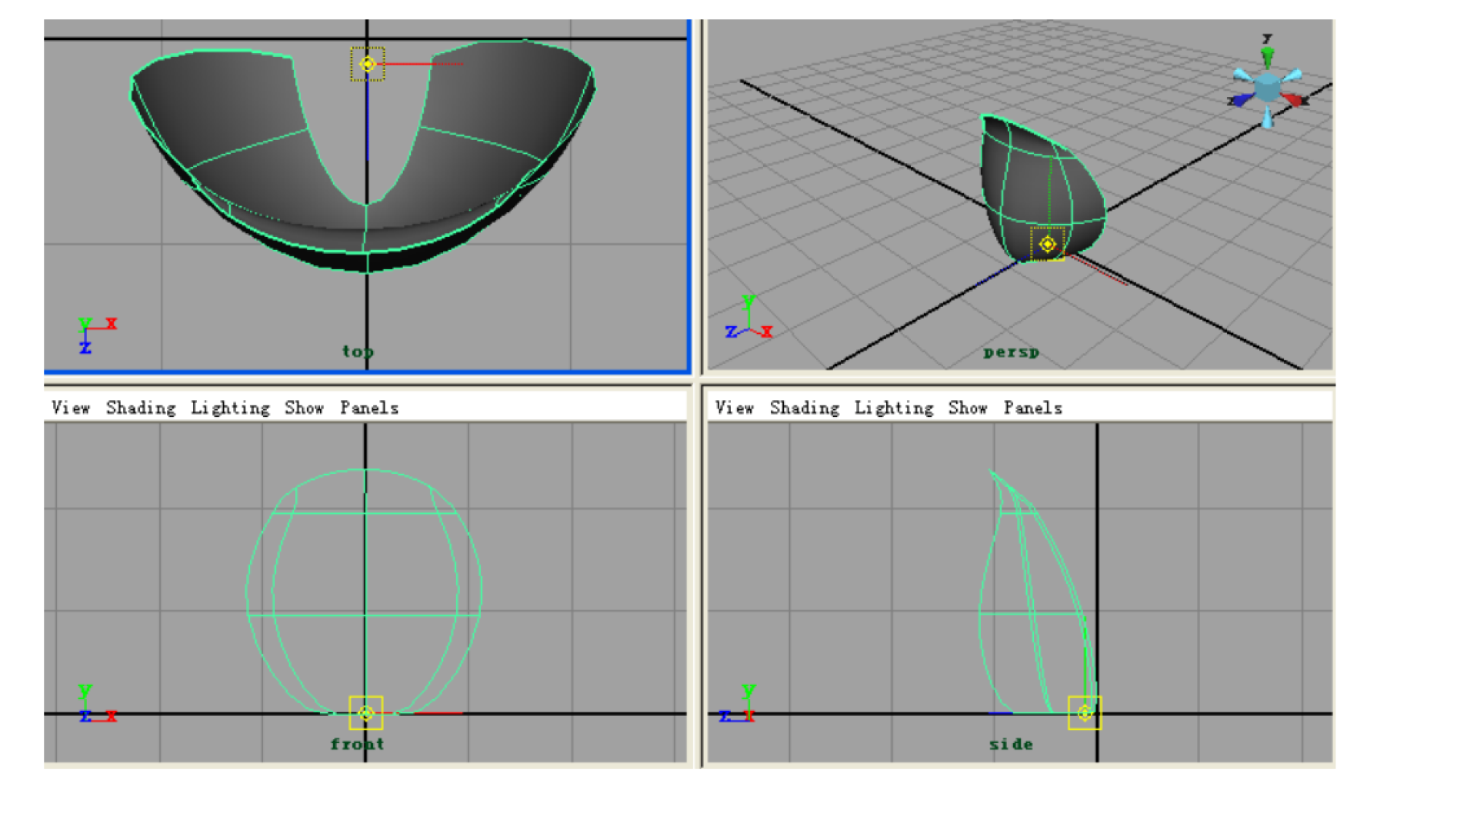Open the Show menu in front panel
Screen dimensions: 1477x813
(304, 408)
